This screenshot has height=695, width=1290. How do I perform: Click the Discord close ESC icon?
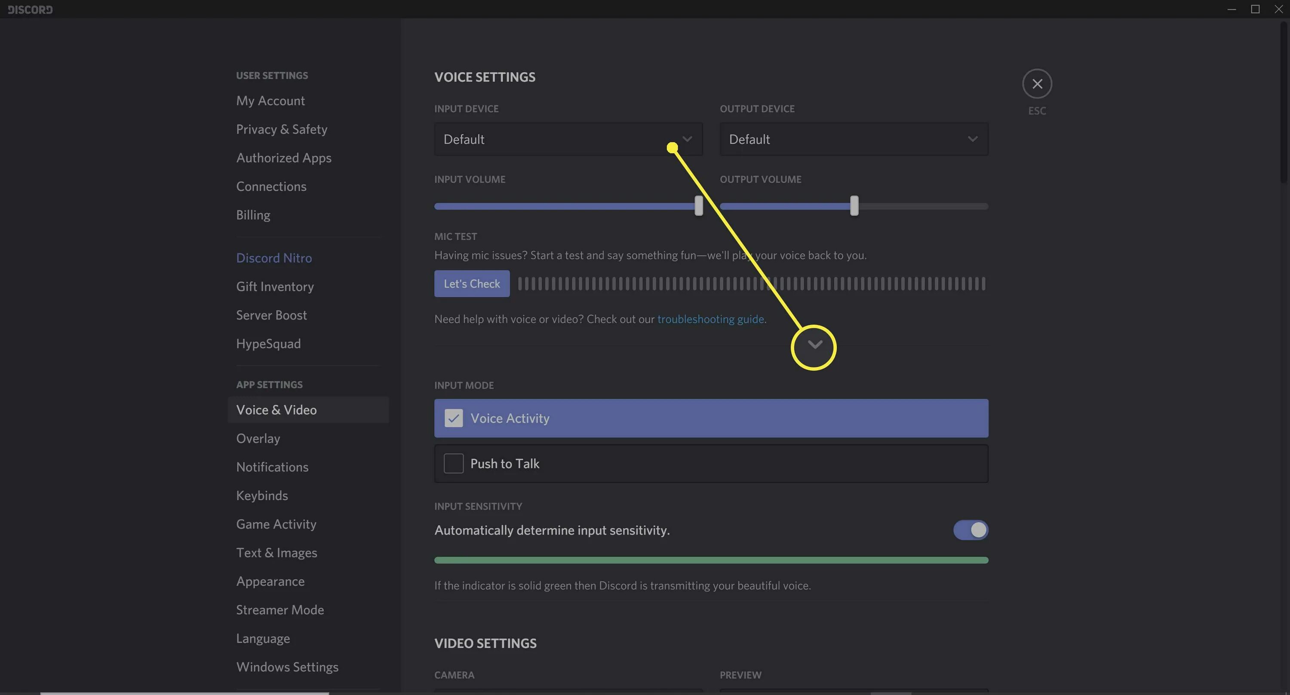(x=1037, y=83)
